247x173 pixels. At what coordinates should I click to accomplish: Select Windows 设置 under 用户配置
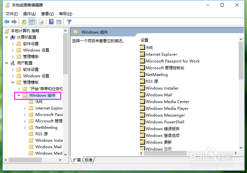pyautogui.click(x=36, y=76)
